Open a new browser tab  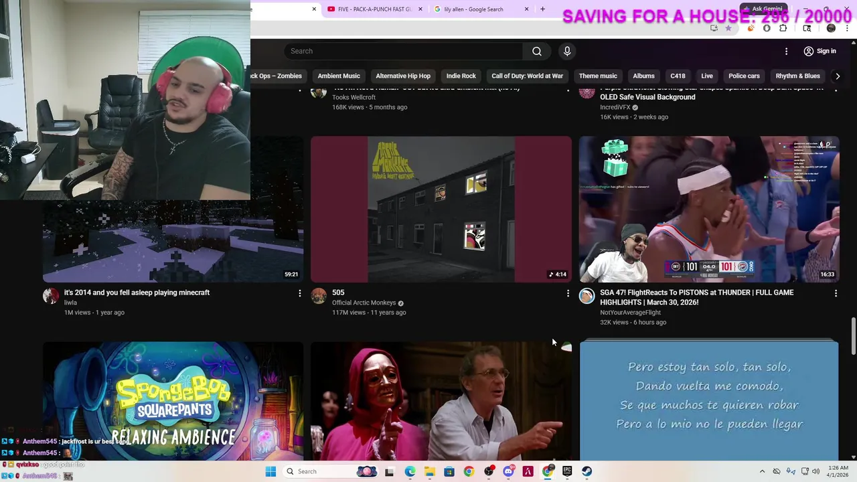pos(542,9)
